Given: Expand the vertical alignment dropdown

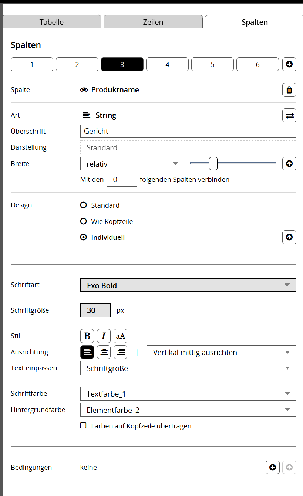Looking at the screenshot, I should 221,352.
